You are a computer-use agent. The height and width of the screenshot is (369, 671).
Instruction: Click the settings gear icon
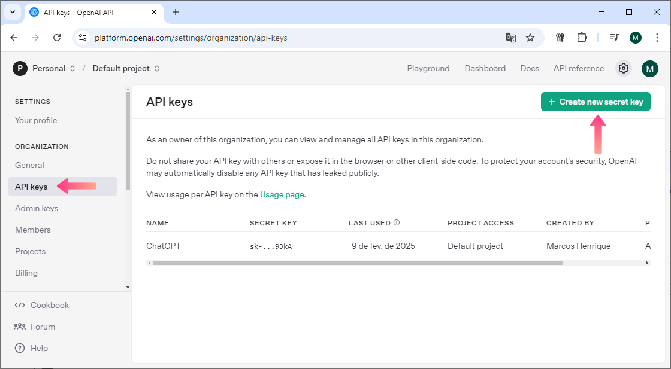(624, 68)
